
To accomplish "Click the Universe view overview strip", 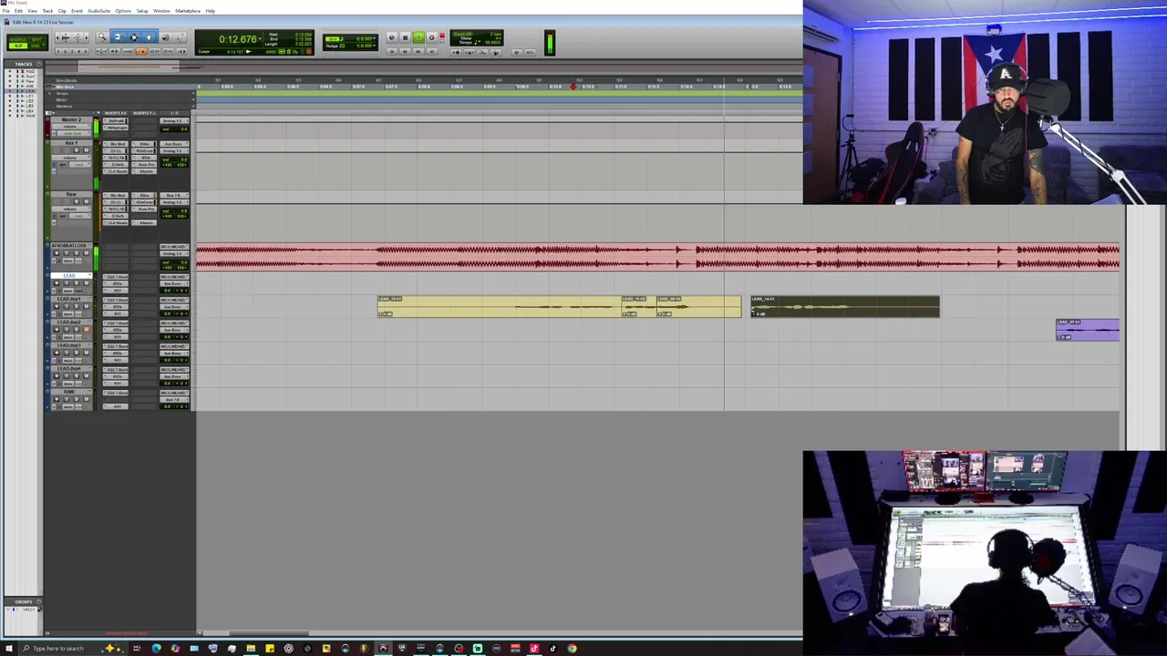I will tap(424, 67).
